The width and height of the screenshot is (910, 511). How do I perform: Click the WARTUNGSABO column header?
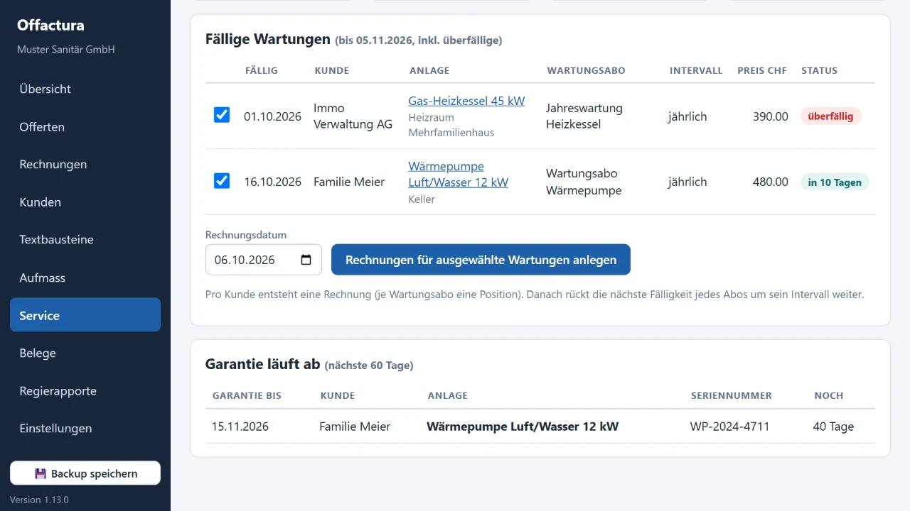click(587, 70)
